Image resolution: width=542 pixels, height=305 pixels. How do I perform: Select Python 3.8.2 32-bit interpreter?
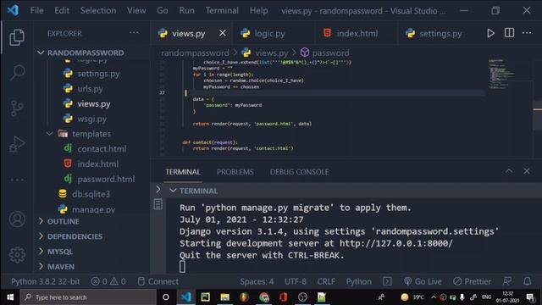[45, 281]
